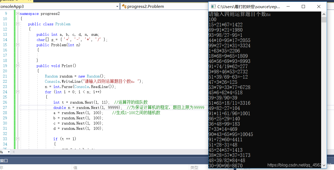
Task: Click console output line '90*43+65*95=10045'
Action: point(231,134)
